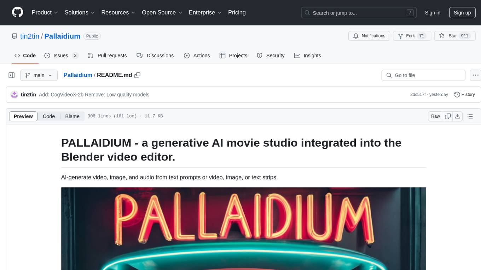The height and width of the screenshot is (270, 481).
Task: Click the tin2tin author avatar
Action: [x=15, y=94]
